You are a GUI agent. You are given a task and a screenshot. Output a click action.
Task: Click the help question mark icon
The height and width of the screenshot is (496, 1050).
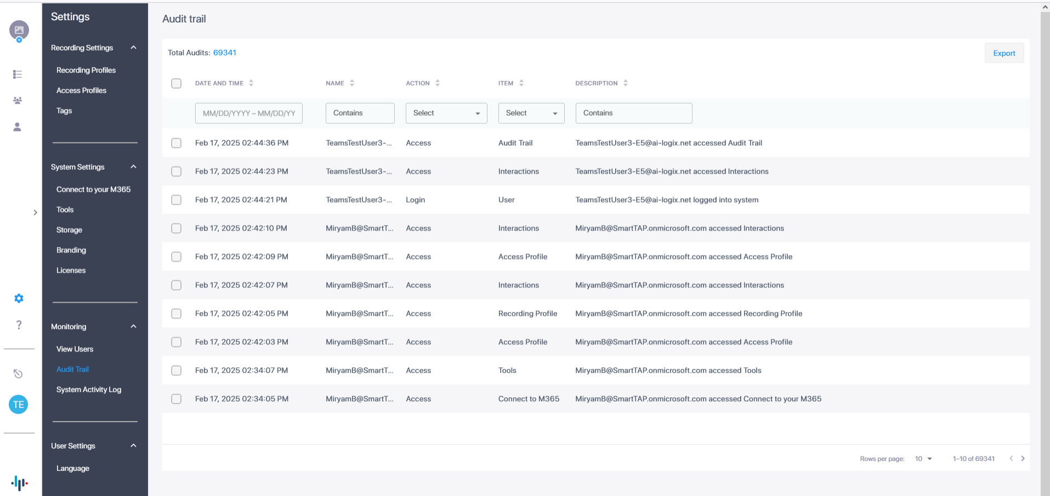coord(19,325)
